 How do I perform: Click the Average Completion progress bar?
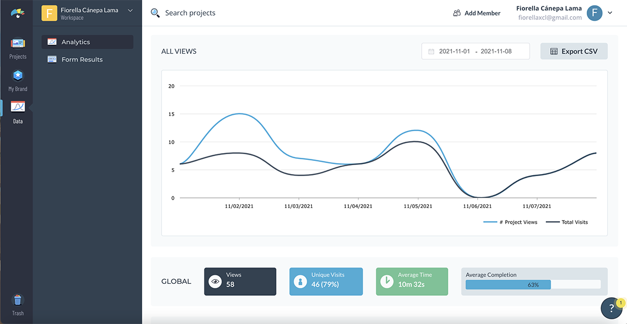coord(533,285)
